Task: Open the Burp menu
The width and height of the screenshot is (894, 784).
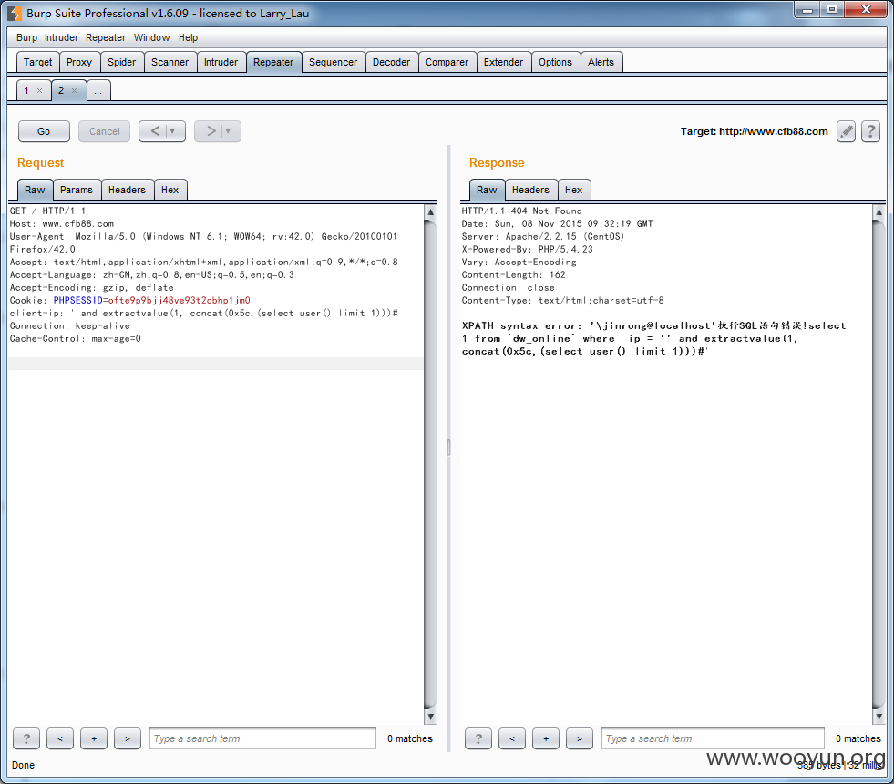Action: 26,37
